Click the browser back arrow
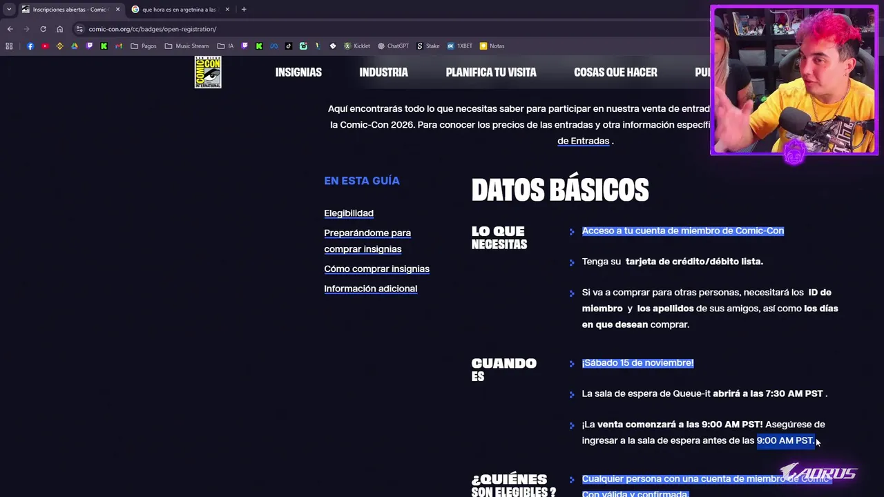 click(x=10, y=29)
